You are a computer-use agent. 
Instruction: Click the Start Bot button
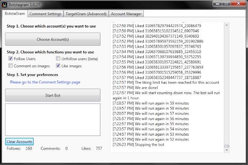click(x=53, y=95)
